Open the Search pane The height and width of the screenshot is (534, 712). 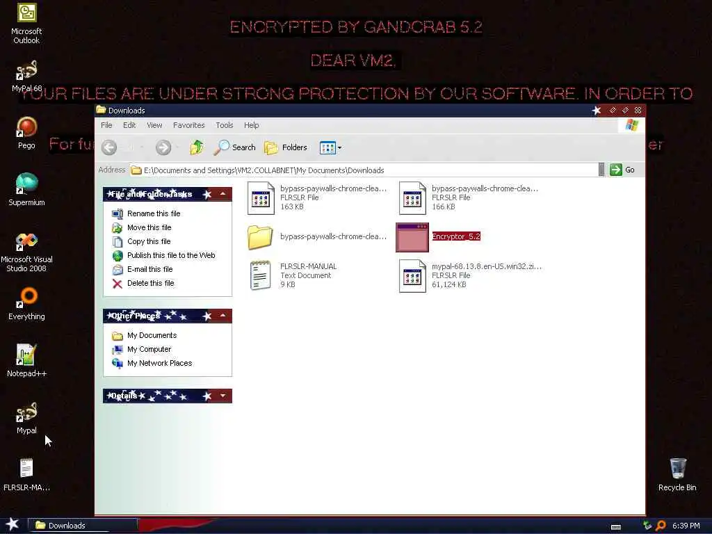[235, 147]
